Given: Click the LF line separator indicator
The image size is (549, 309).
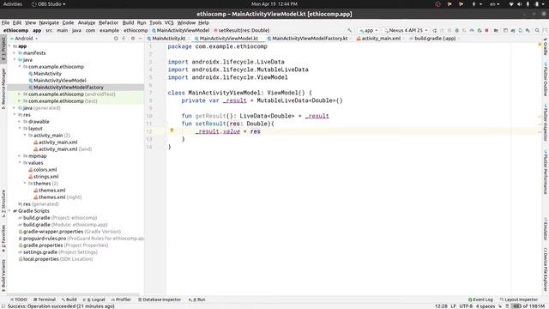Looking at the screenshot, I should (x=453, y=306).
